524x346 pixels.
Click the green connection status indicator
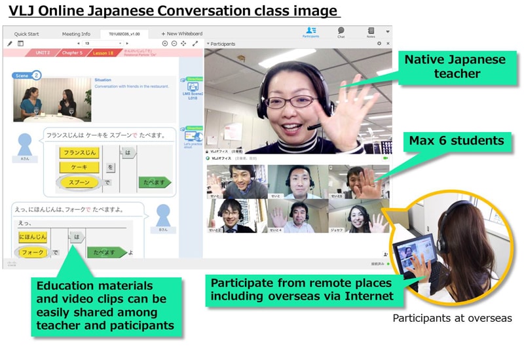(x=388, y=264)
